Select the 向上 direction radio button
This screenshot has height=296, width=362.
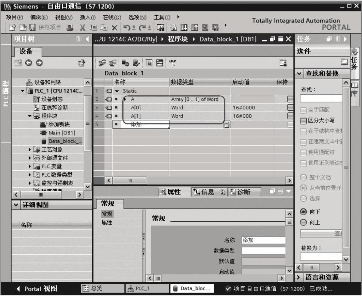(303, 223)
